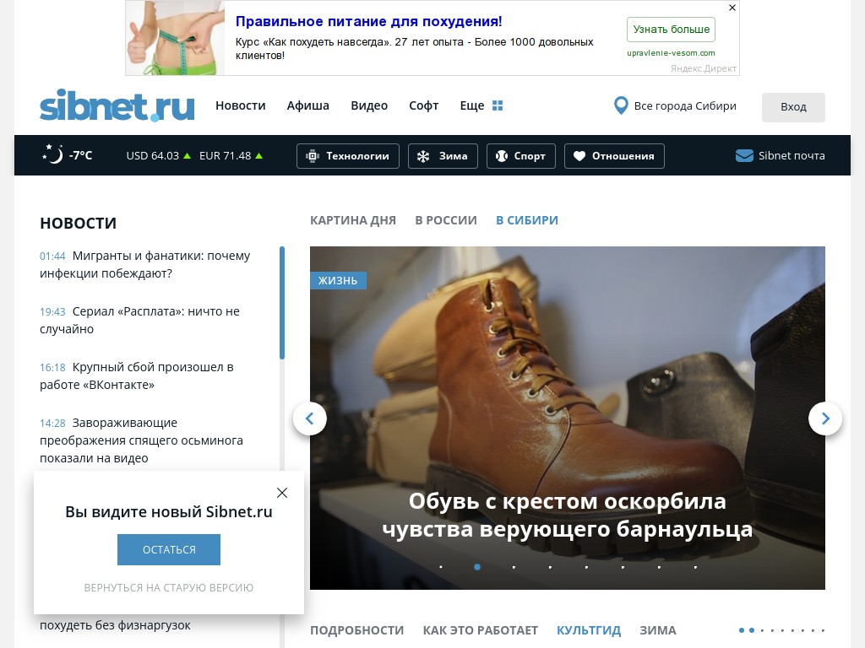
Task: Switch to КУЛЬТГИД tab
Action: (x=589, y=630)
